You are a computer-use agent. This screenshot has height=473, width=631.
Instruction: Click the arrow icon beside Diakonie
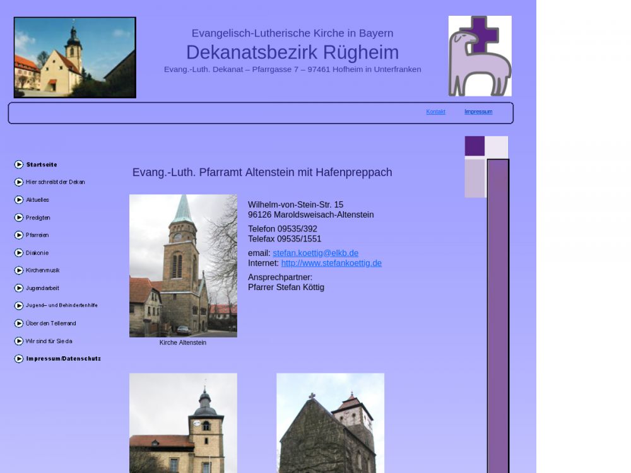coord(19,253)
